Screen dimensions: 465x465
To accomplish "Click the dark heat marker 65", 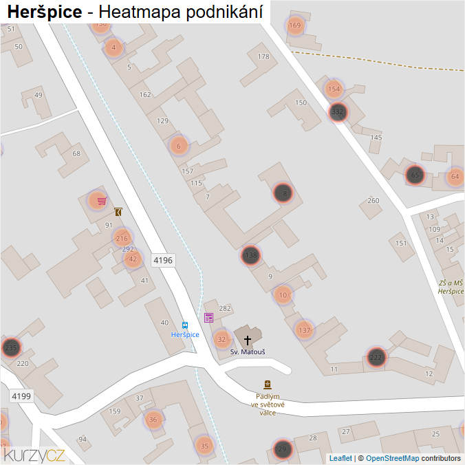I will coord(415,175).
